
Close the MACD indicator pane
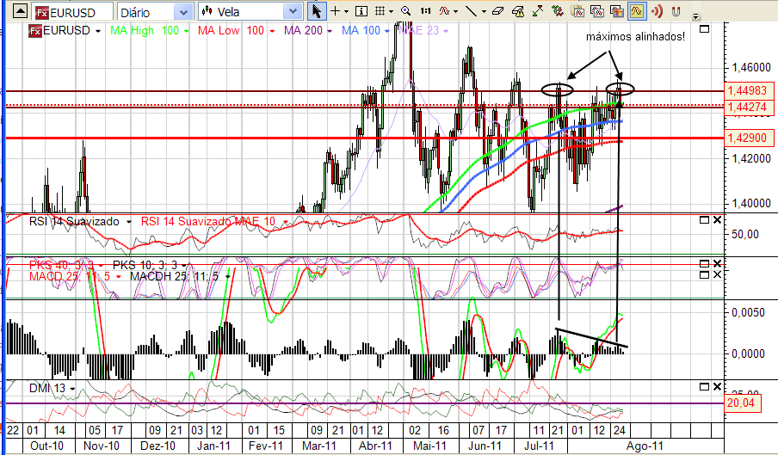pyautogui.click(x=717, y=274)
